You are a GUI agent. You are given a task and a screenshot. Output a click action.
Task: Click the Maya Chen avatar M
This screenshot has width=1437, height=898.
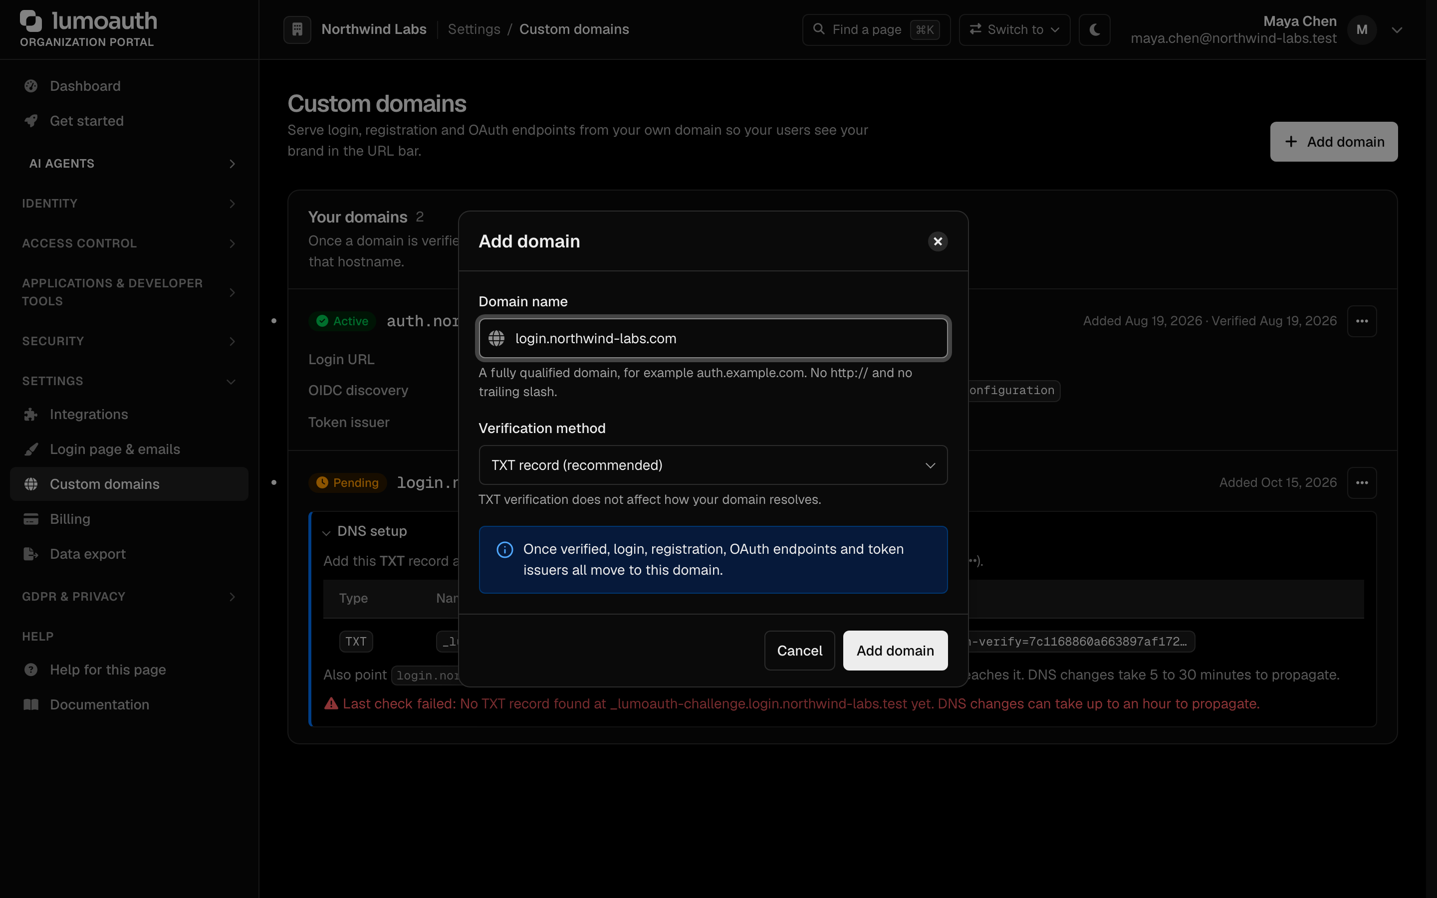tap(1362, 30)
